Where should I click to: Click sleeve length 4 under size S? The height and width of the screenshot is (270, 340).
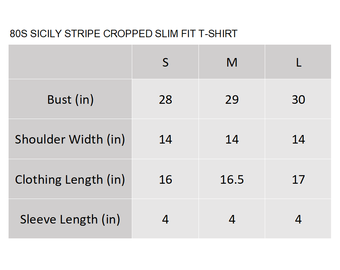tap(165, 219)
